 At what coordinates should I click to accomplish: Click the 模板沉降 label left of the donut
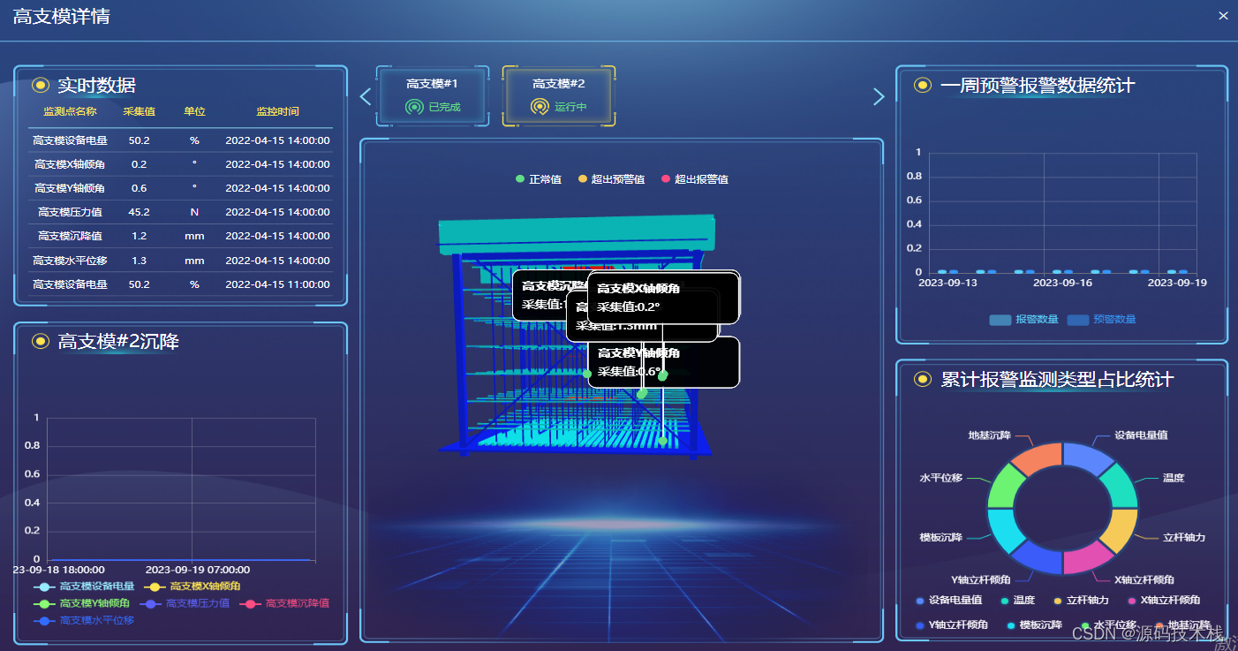[940, 537]
